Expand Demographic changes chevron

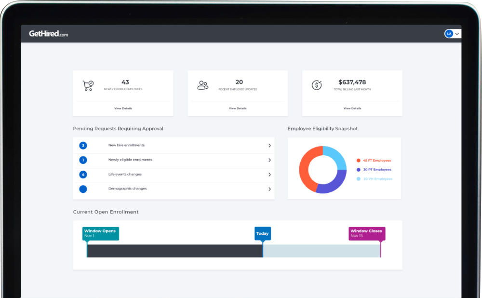pos(269,189)
